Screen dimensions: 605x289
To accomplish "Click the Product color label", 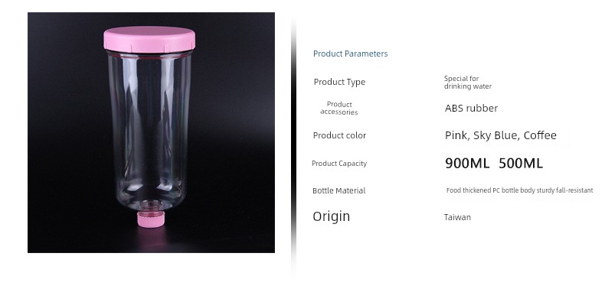I will tap(339, 135).
